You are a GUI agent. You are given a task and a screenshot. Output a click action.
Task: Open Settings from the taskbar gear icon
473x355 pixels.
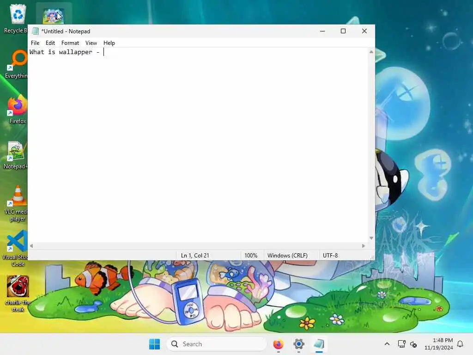pyautogui.click(x=299, y=344)
